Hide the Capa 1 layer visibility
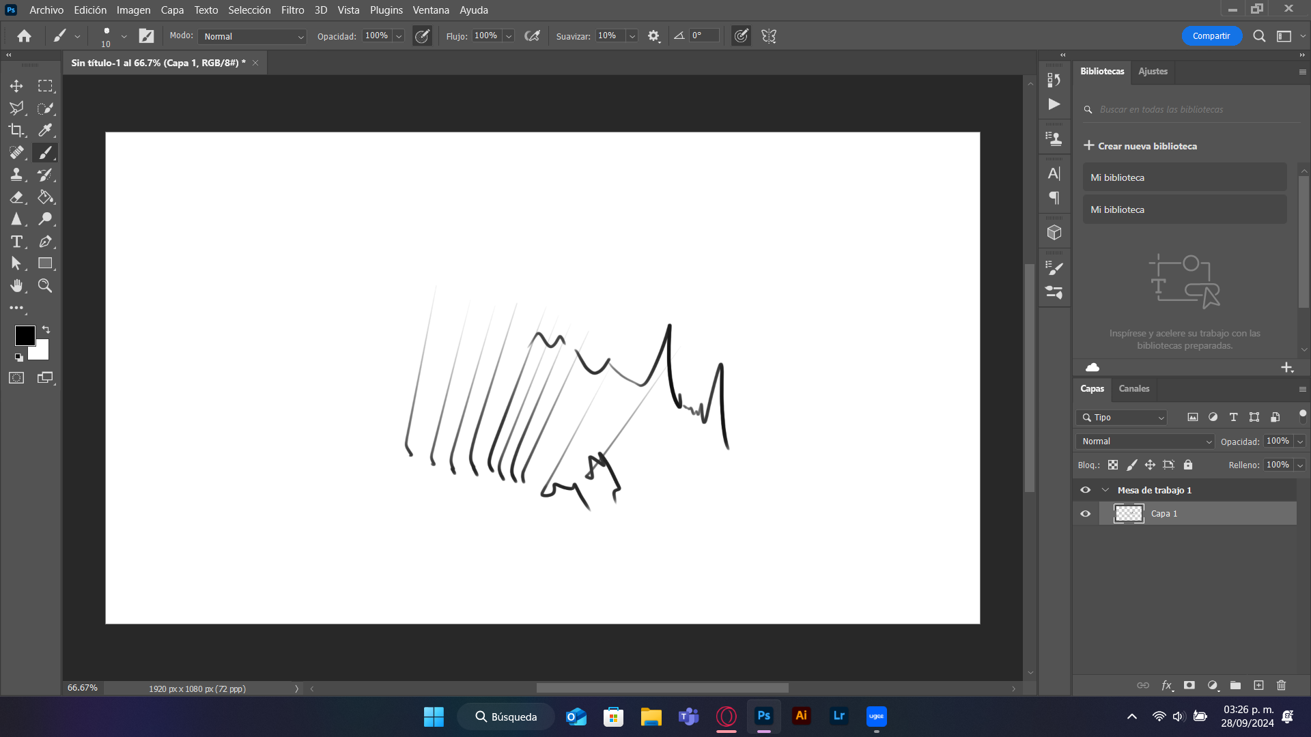The height and width of the screenshot is (737, 1311). point(1086,513)
